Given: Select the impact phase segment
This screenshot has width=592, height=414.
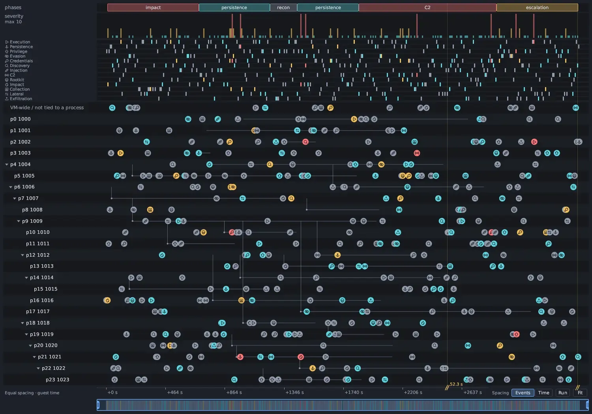Looking at the screenshot, I should click(153, 7).
